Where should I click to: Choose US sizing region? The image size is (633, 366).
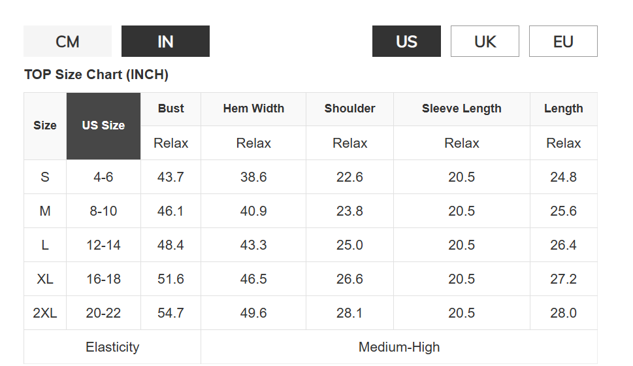point(406,41)
